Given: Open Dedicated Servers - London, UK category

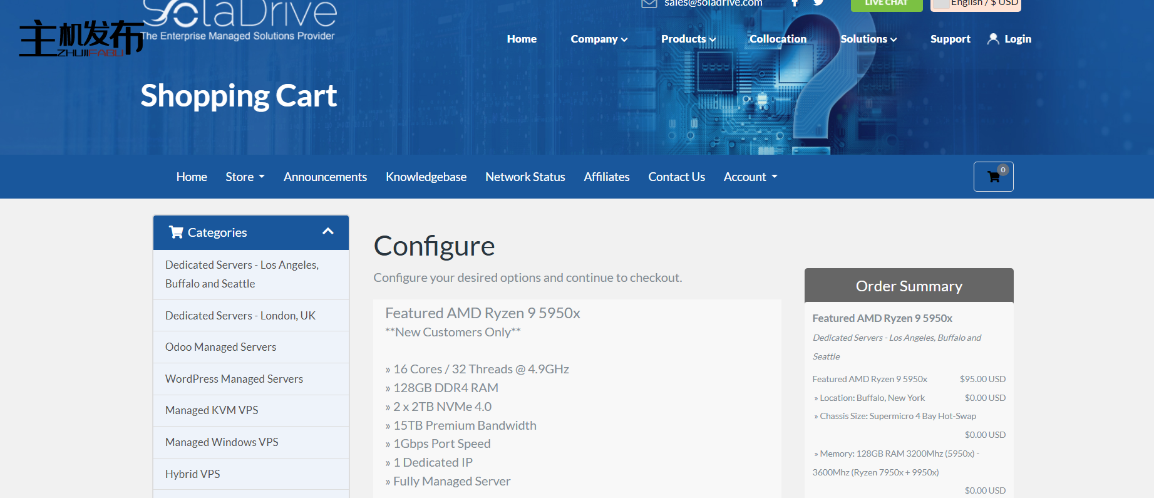Looking at the screenshot, I should coord(240,316).
